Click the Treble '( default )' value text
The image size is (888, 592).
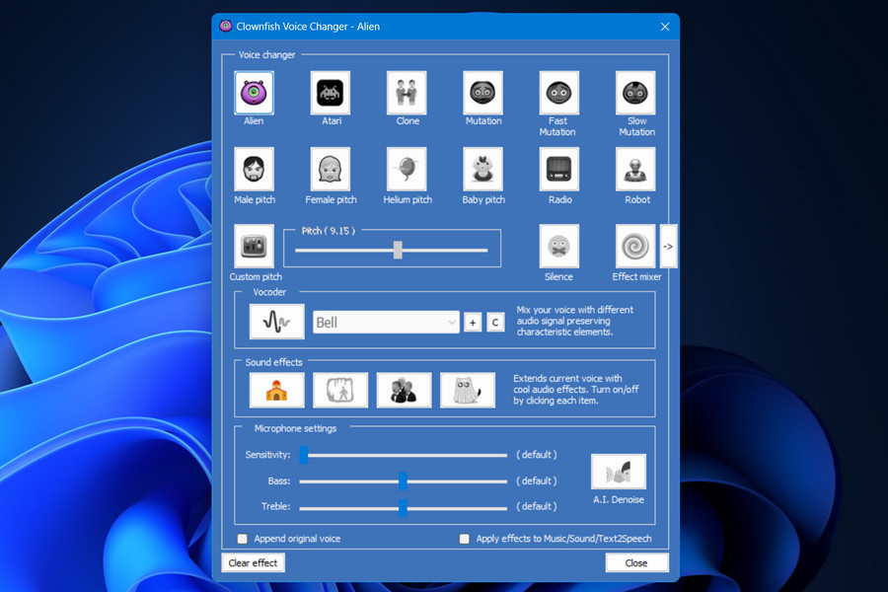[537, 506]
